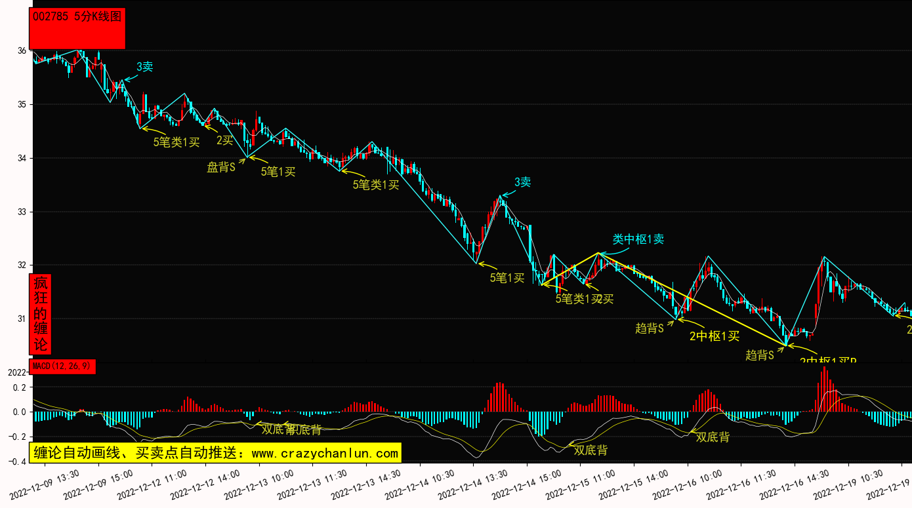Click the -0.4 MACD axis label
Image resolution: width=912 pixels, height=508 pixels.
[x=18, y=462]
